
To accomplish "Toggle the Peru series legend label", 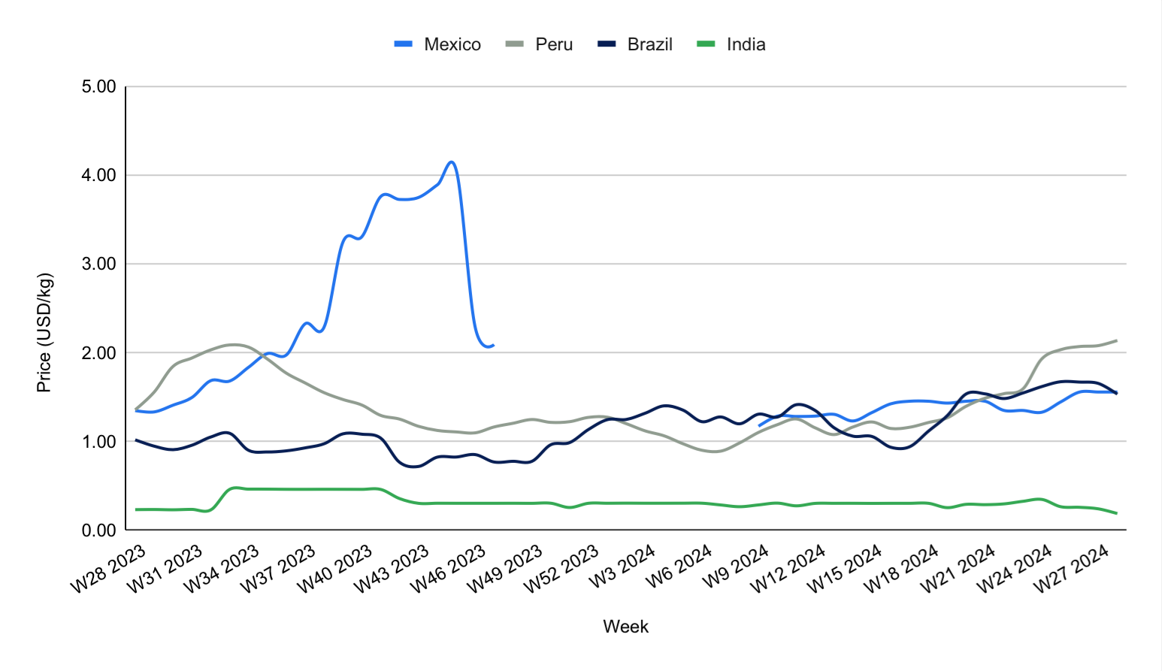I will click(x=554, y=44).
